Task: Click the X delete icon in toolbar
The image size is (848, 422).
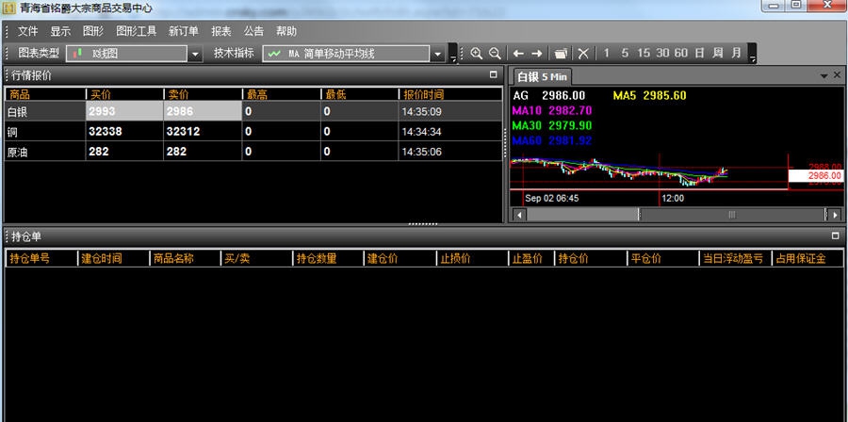Action: 583,54
